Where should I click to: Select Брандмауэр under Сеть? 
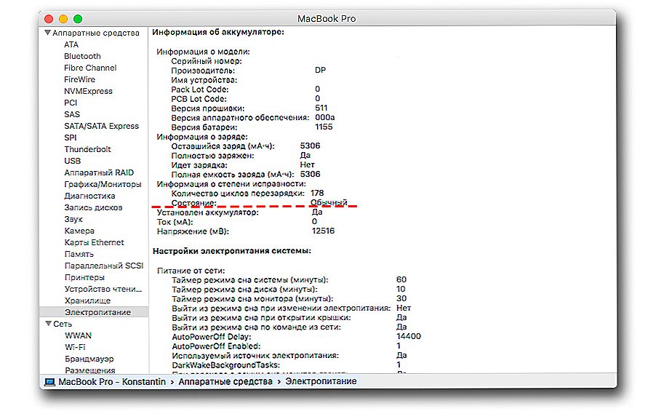click(x=89, y=359)
